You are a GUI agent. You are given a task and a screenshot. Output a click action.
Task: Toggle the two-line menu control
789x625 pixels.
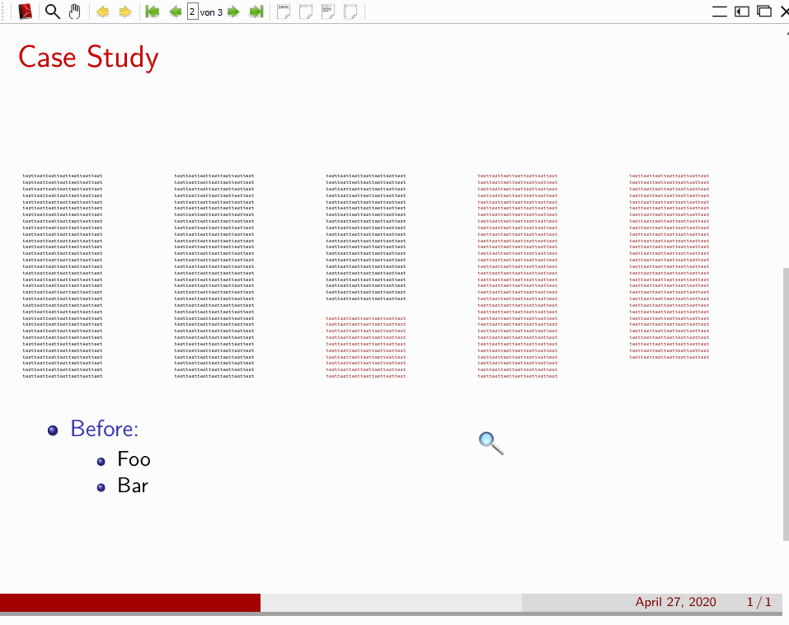click(x=719, y=12)
